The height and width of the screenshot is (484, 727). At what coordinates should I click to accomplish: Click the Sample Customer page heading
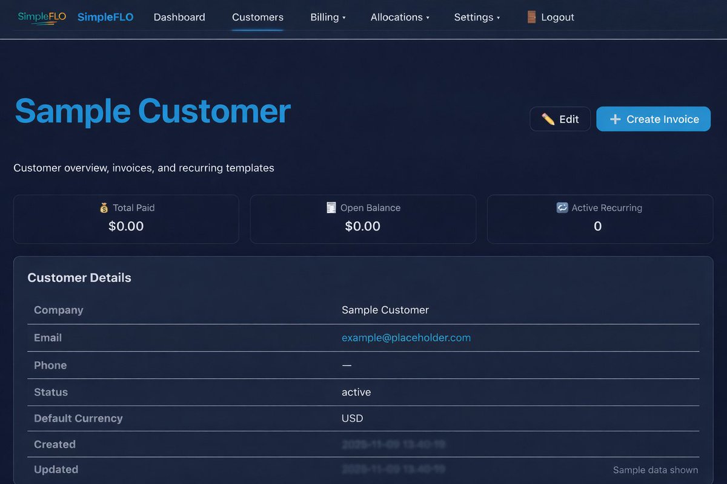[x=153, y=112]
